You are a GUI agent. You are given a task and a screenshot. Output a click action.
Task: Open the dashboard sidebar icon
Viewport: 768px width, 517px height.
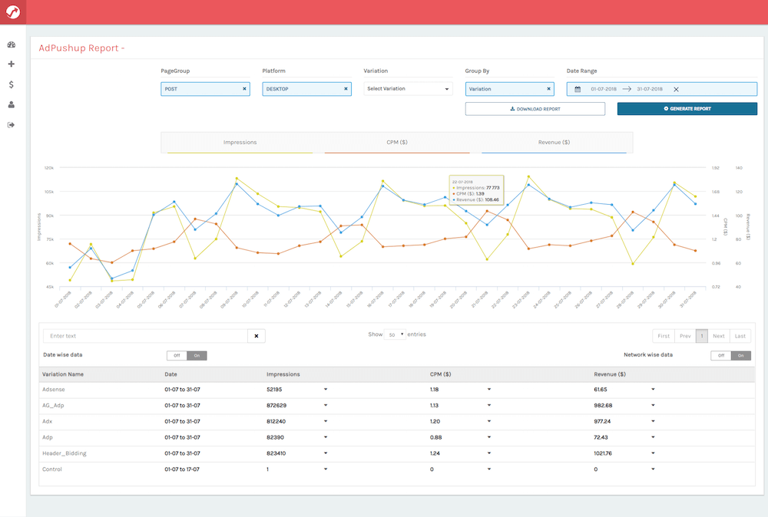pos(12,44)
